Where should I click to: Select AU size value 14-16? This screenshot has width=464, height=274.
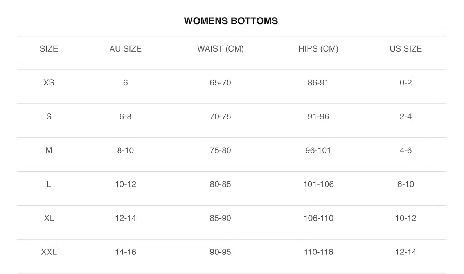126,252
